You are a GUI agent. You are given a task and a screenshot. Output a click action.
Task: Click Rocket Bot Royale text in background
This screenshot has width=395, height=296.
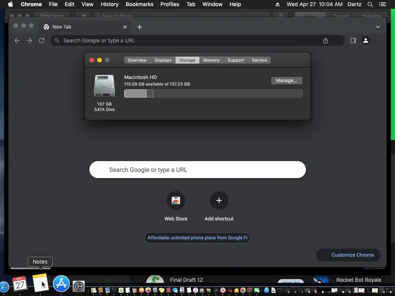(x=359, y=280)
